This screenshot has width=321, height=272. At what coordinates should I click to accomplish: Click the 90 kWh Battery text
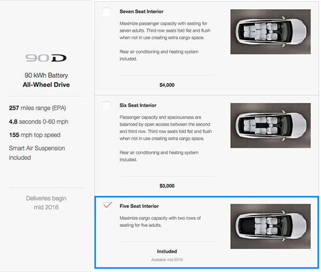click(x=46, y=75)
